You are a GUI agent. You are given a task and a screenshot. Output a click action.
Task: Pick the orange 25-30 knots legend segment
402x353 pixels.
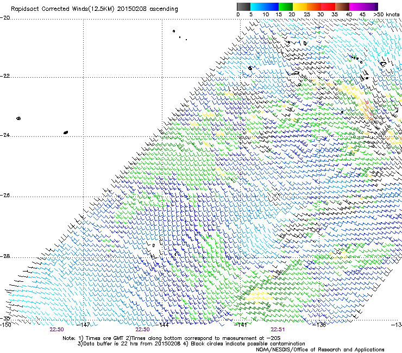(x=314, y=7)
